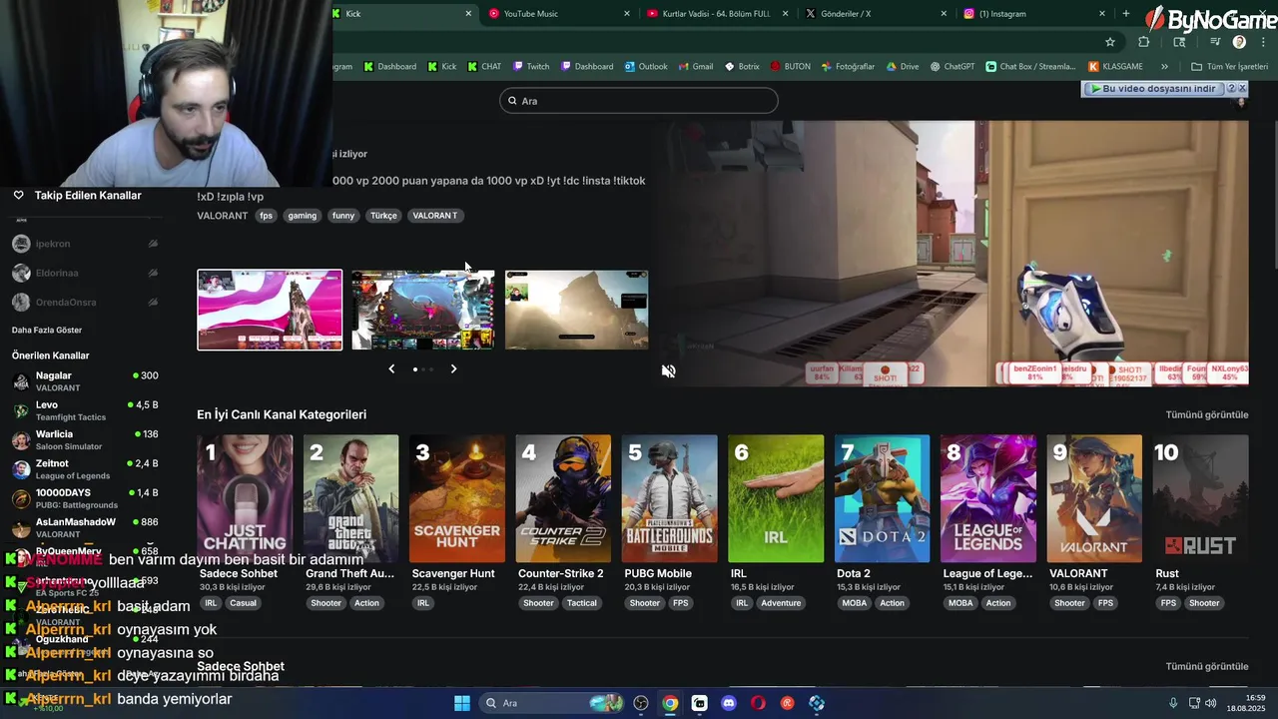1278x719 pixels.
Task: Switch to the Kurtlar Vadisi YouTube tab
Action: click(x=719, y=14)
